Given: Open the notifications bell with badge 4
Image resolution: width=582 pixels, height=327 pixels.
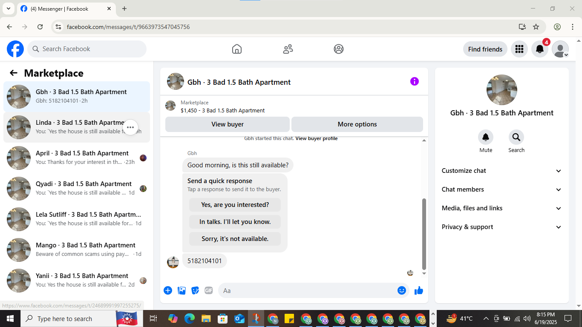Looking at the screenshot, I should pyautogui.click(x=540, y=49).
